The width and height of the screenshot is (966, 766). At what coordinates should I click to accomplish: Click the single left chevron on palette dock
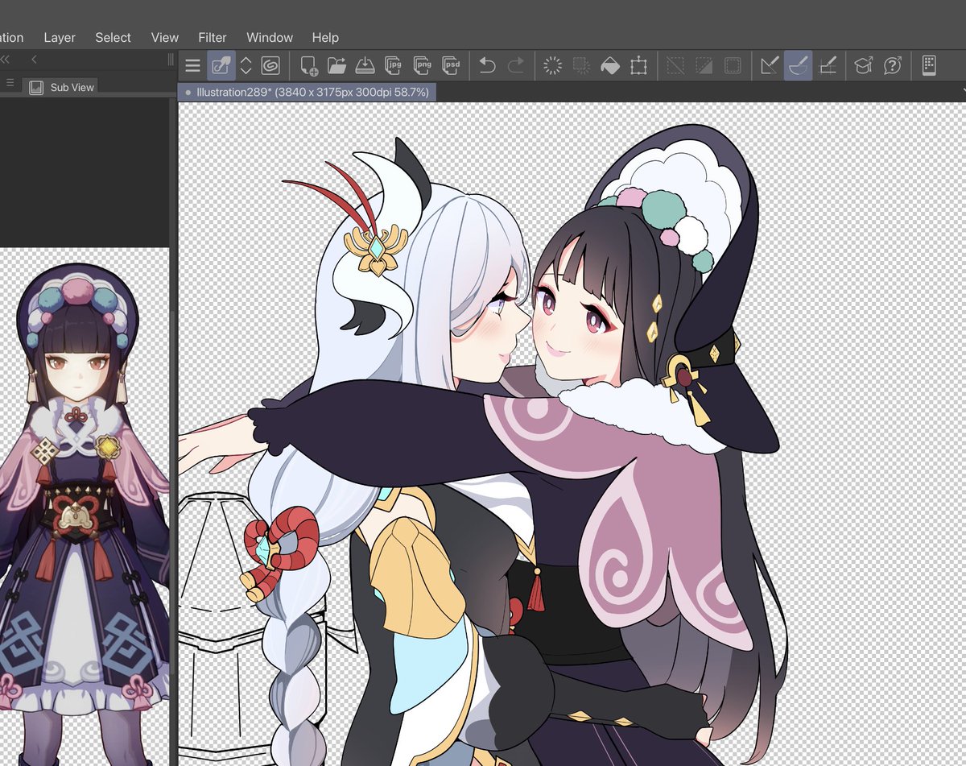[x=34, y=60]
